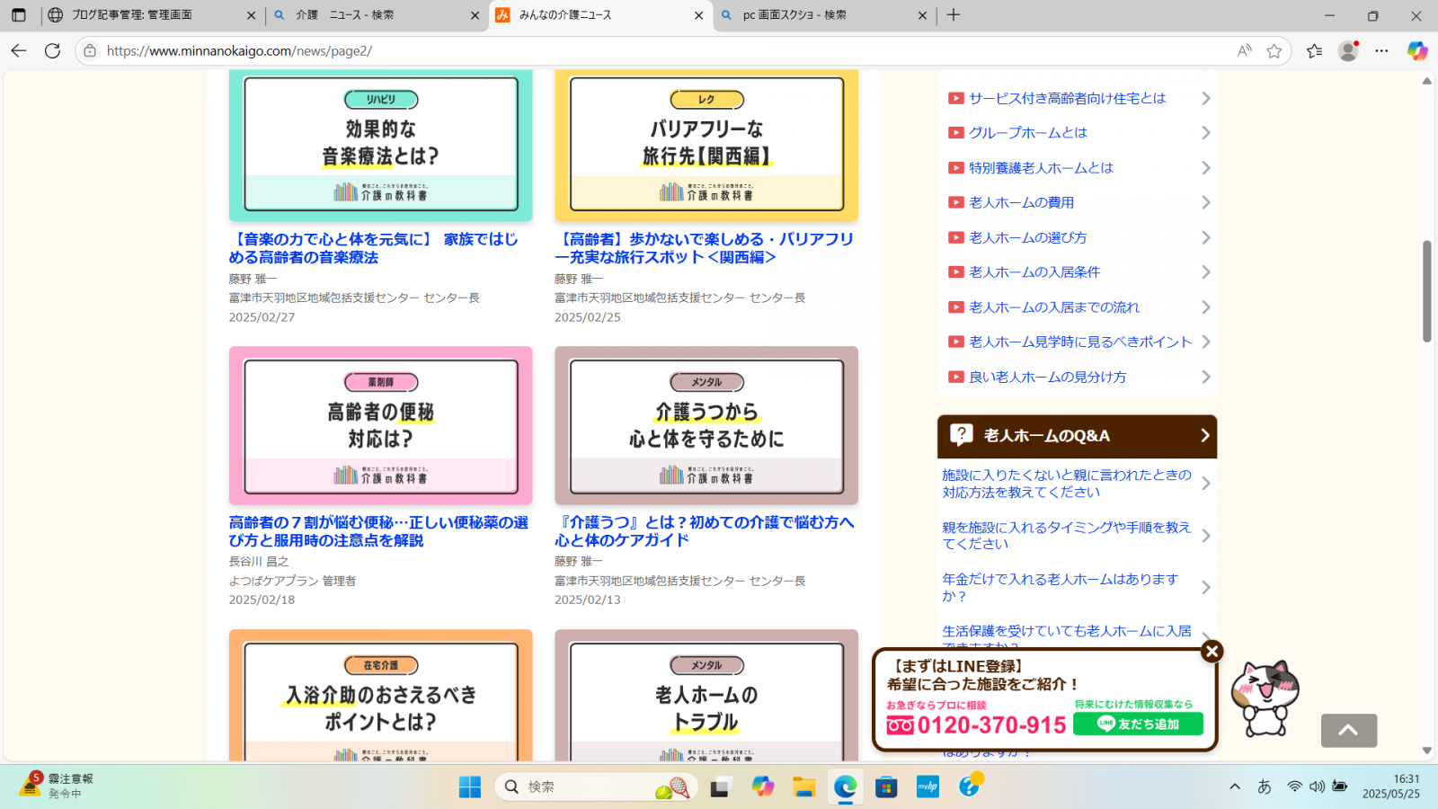Image resolution: width=1438 pixels, height=809 pixels.
Task: Open File Explorer from the taskbar
Action: coord(803,787)
